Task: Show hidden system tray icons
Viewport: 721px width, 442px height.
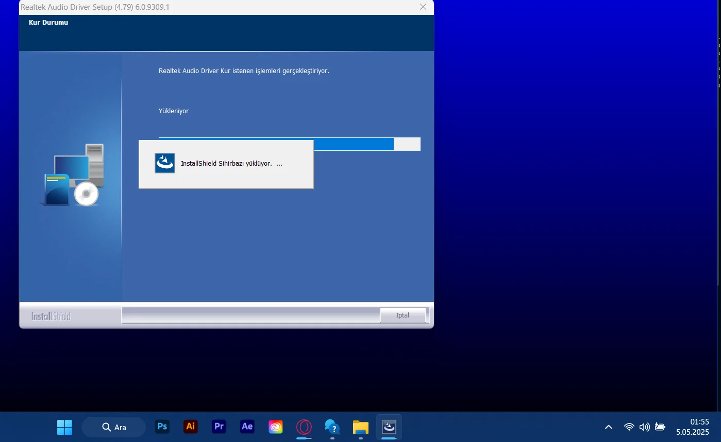Action: [x=609, y=427]
